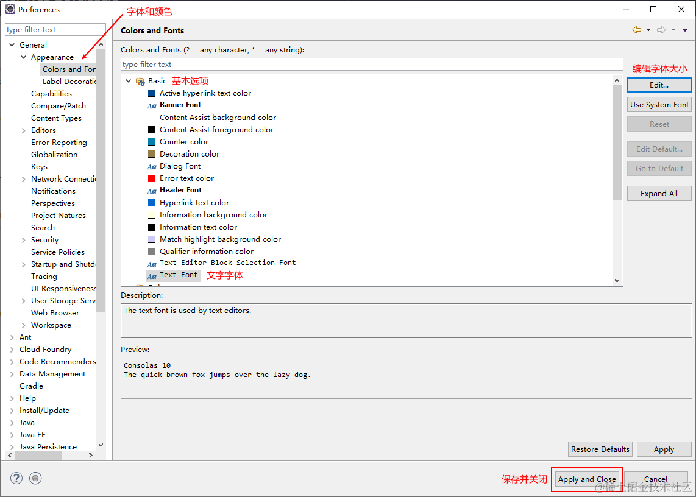This screenshot has height=497, width=696.
Task: Pick Content Assist foreground color swatch
Action: [151, 130]
